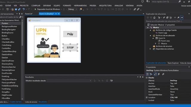Pick the ComboBox control from the toolbox
The image size is (191, 107).
pyautogui.click(x=6, y=48)
